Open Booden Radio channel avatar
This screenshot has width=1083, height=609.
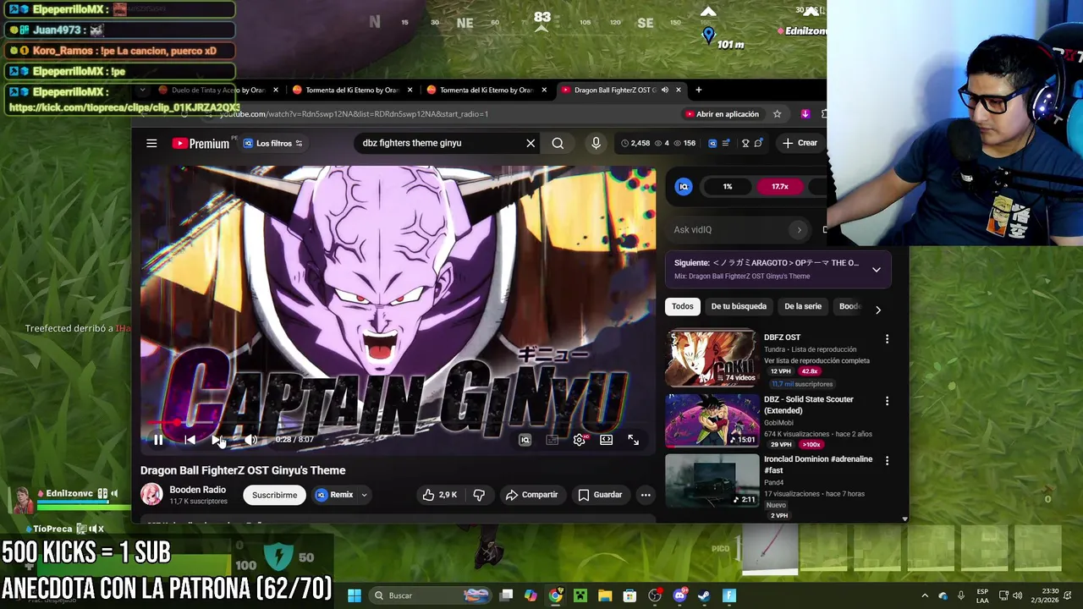(x=151, y=495)
